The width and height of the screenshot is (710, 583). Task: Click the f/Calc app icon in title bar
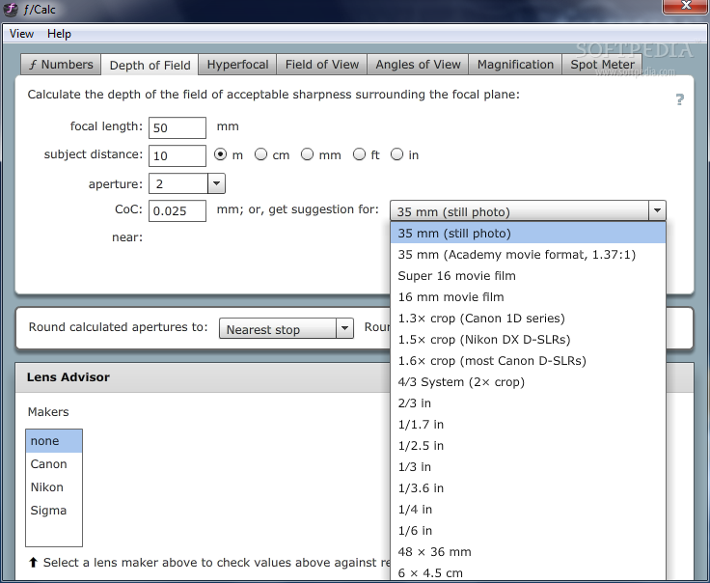click(11, 9)
